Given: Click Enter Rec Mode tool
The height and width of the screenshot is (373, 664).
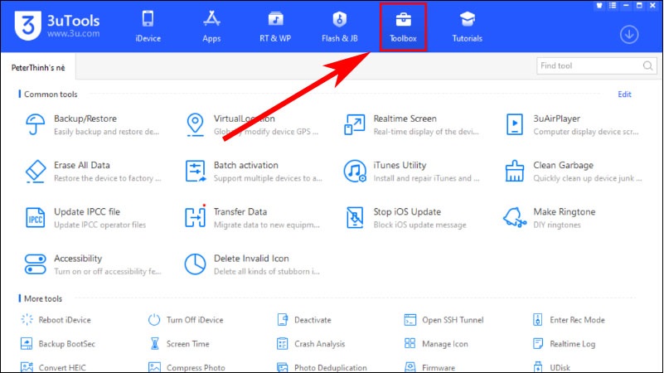Looking at the screenshot, I should click(x=569, y=320).
